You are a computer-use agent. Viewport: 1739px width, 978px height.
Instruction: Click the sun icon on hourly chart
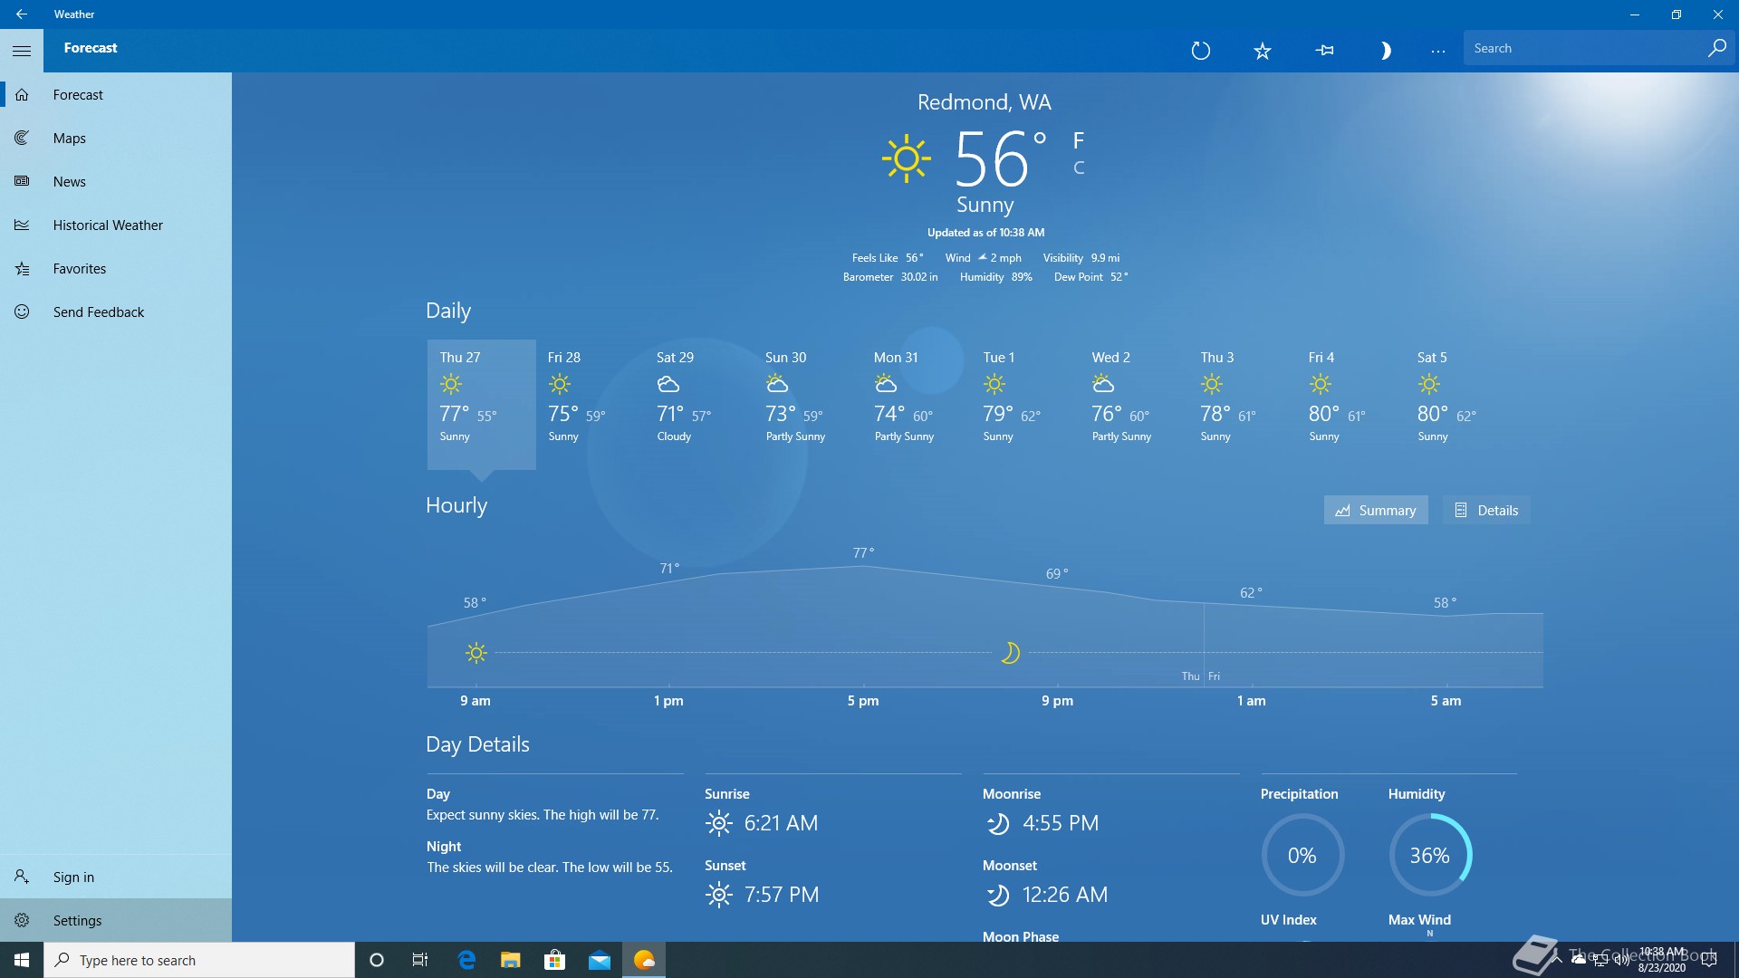(x=476, y=653)
